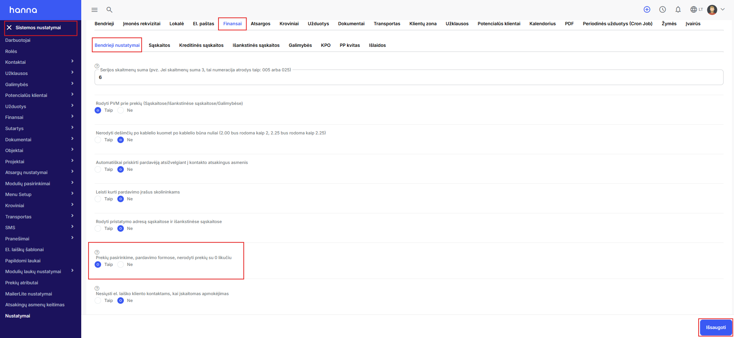This screenshot has width=734, height=338.
Task: Expand Transportas in the sidebar
Action: coord(73,216)
